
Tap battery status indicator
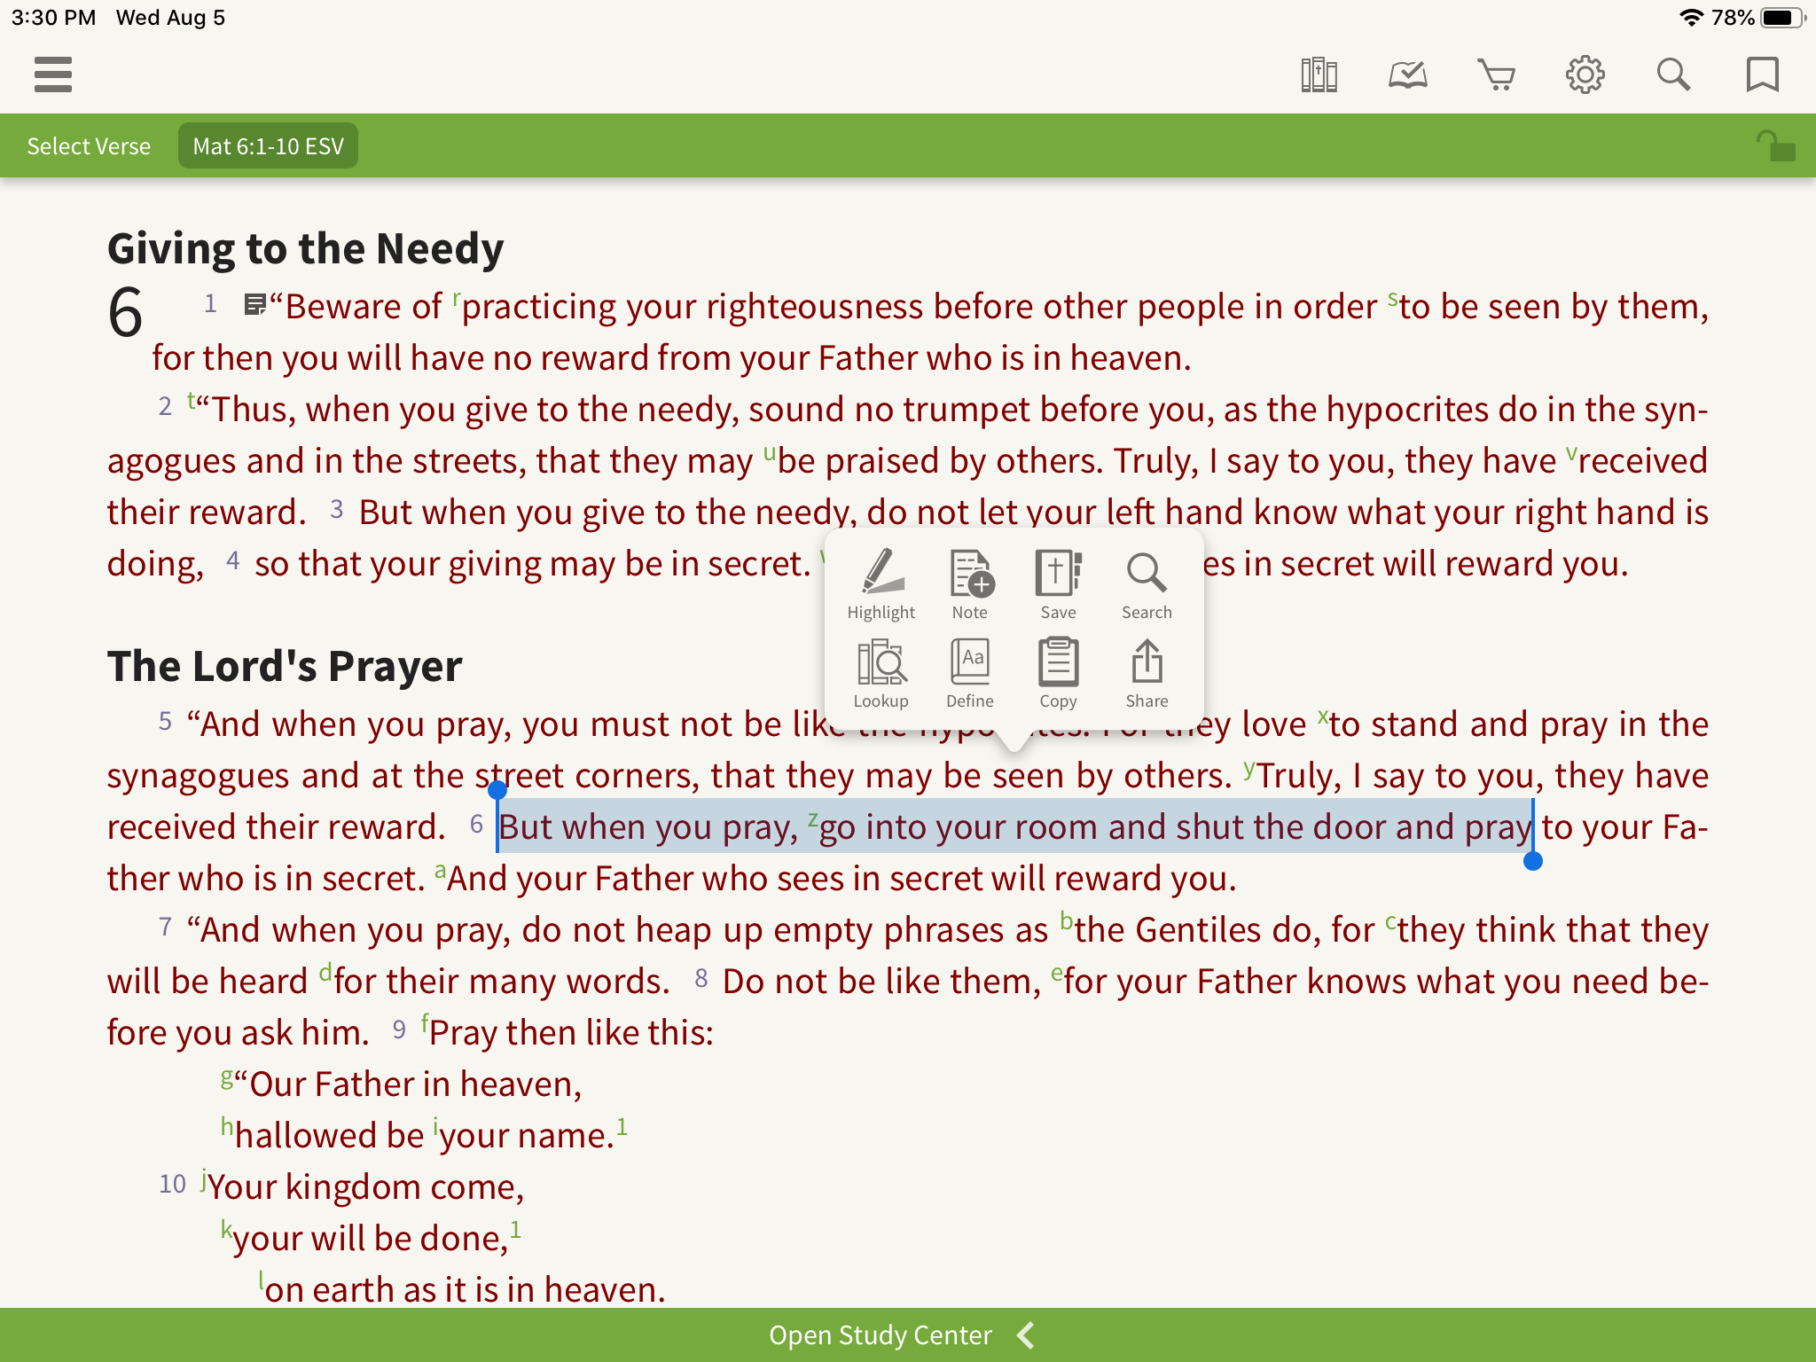(x=1782, y=18)
